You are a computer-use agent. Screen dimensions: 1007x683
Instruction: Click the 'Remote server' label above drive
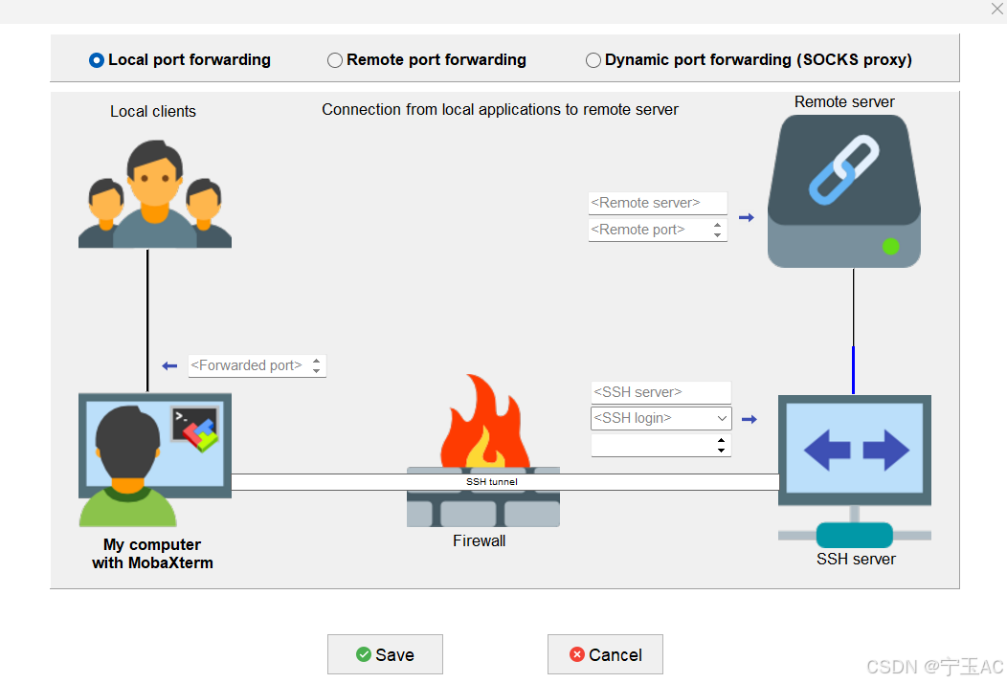(844, 101)
